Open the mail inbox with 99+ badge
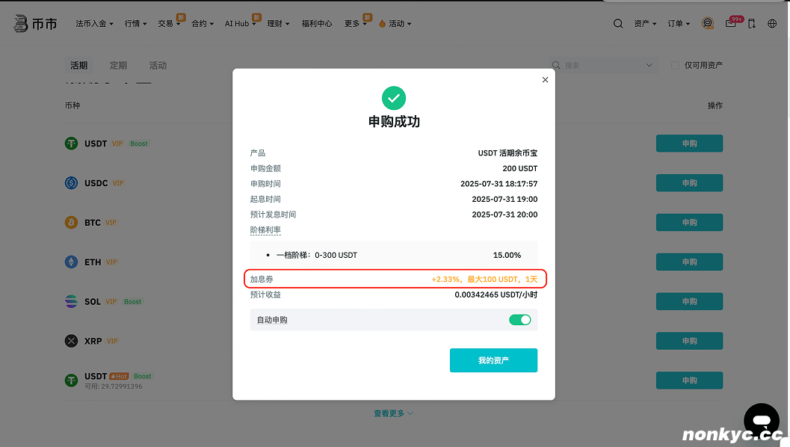This screenshot has width=790, height=447. pos(731,23)
